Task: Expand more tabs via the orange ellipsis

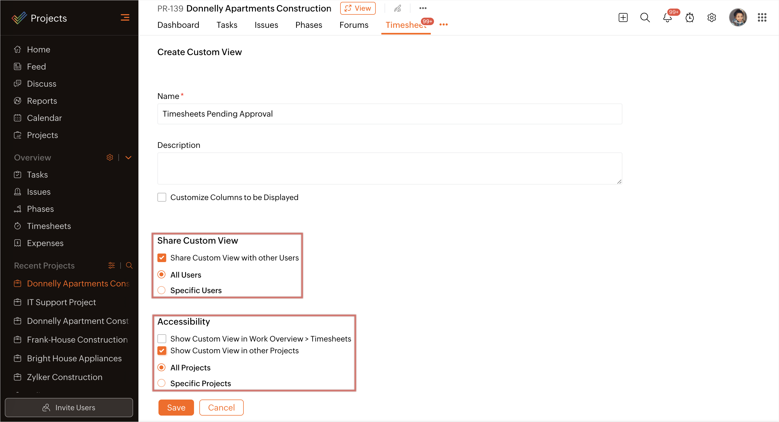Action: (443, 25)
